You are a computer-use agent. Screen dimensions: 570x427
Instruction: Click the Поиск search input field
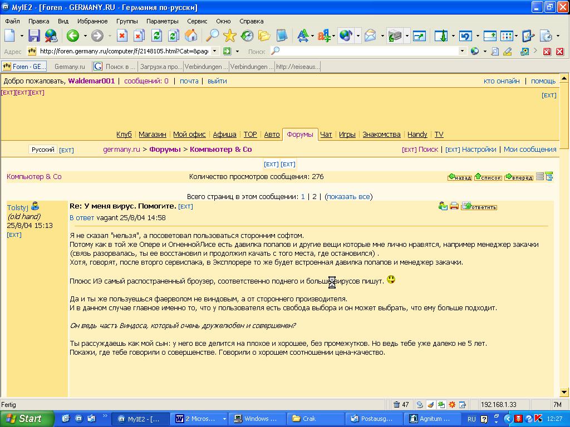point(368,51)
